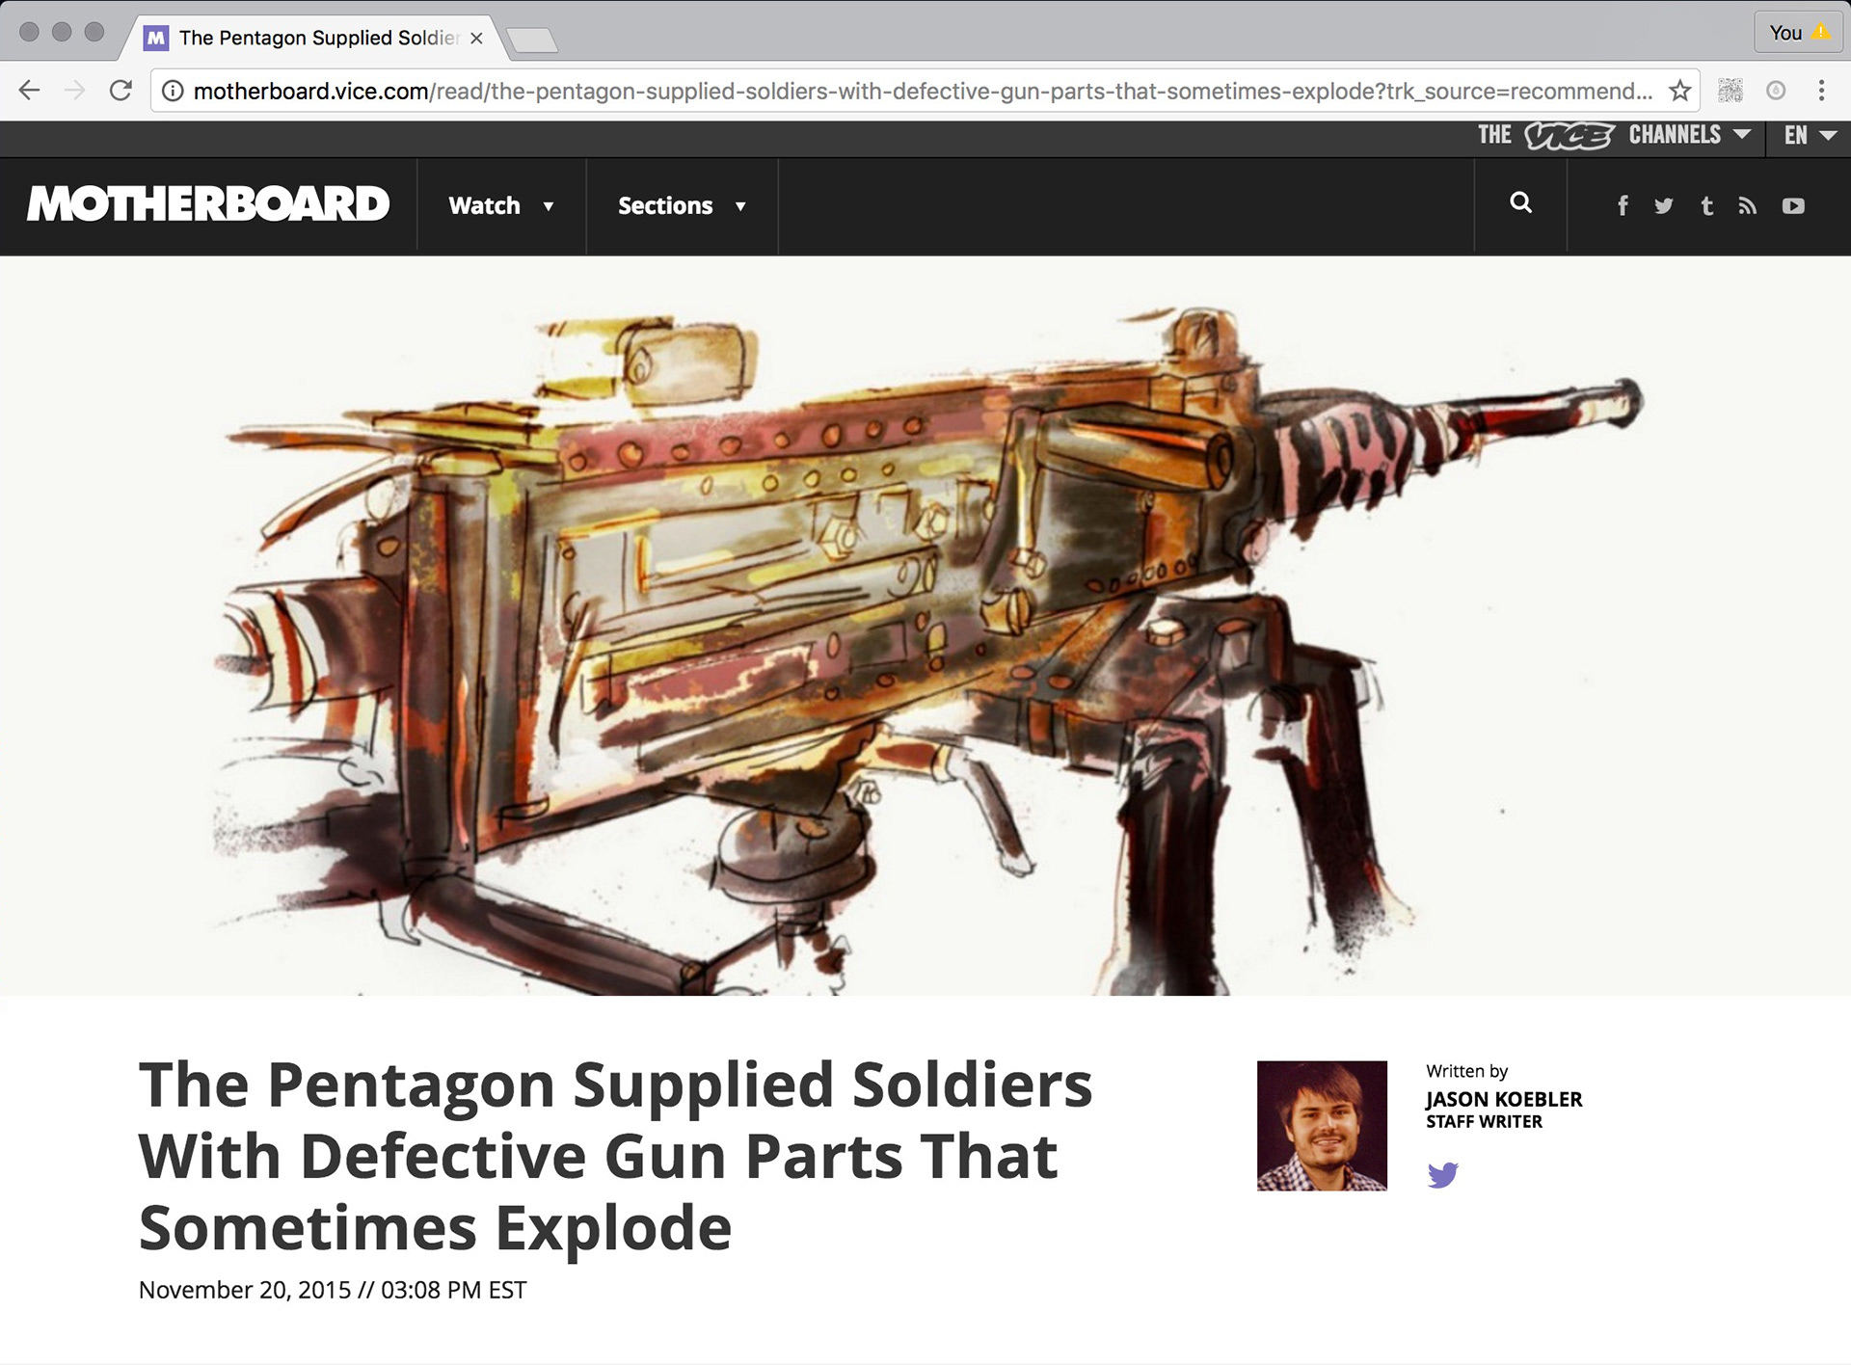Open the Tumblr icon in the header
Image resolution: width=1851 pixels, height=1365 pixels.
point(1707,205)
